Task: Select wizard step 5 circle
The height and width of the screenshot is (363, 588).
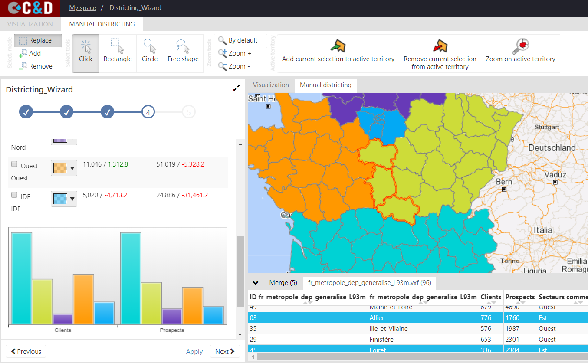Action: click(x=189, y=112)
